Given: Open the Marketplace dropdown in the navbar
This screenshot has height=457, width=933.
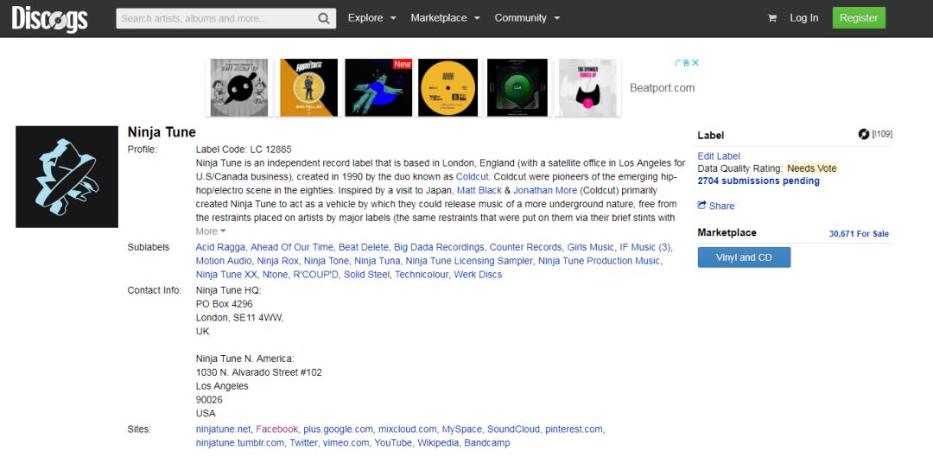Looking at the screenshot, I should point(445,18).
